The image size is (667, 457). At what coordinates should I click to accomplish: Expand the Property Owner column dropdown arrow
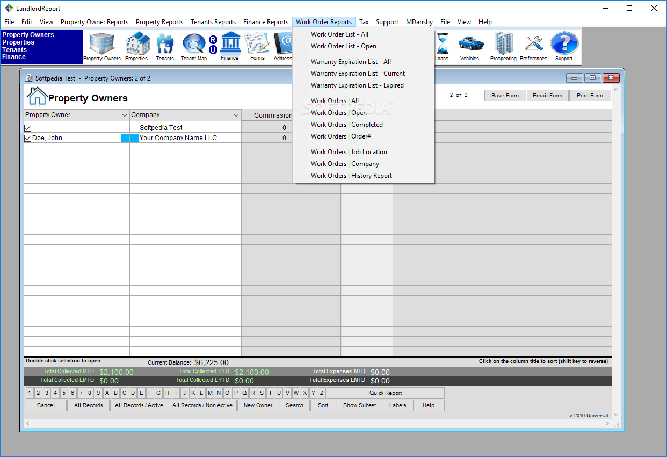point(125,115)
